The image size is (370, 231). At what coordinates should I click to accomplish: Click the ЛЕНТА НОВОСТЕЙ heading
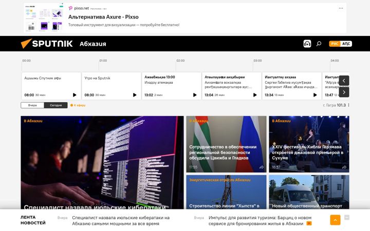33,220
